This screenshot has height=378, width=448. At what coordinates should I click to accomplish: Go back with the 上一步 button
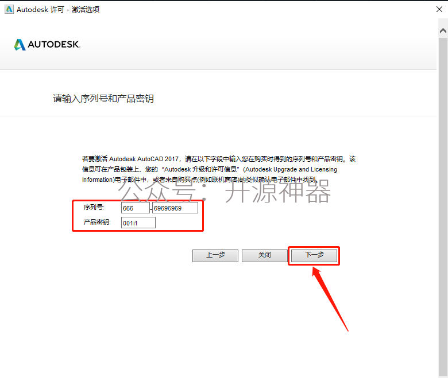click(x=215, y=255)
